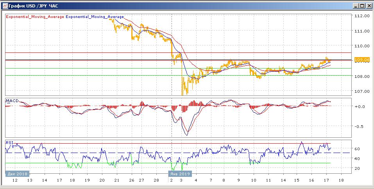Click date 12 on the time axis
Viewport: 374px width, 189px height.
pyautogui.click(x=15, y=180)
